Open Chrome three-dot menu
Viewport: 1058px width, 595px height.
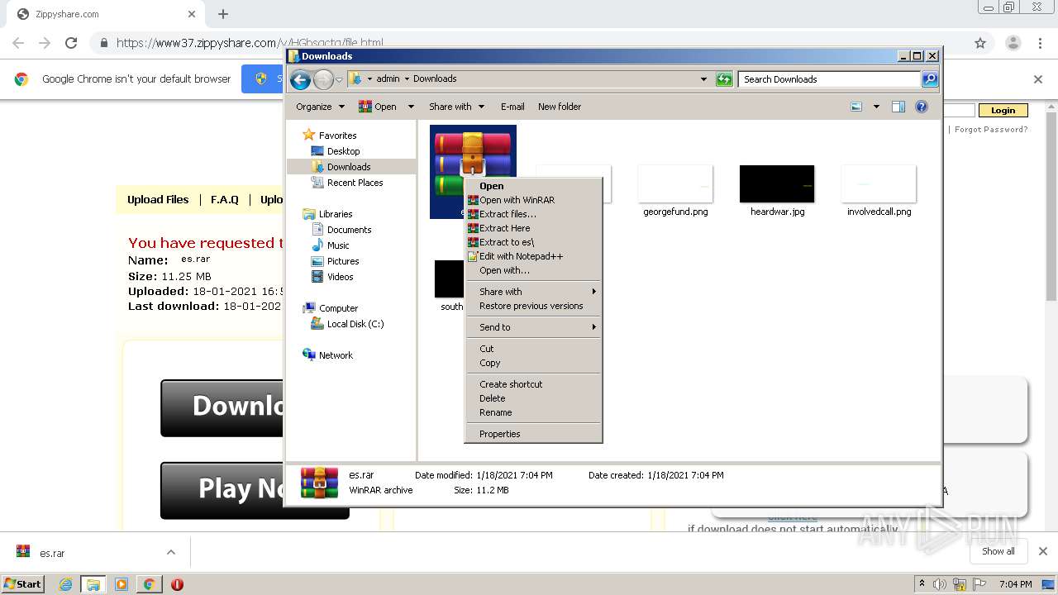[x=1040, y=43]
